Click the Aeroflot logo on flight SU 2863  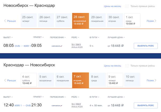coord(57,46)
